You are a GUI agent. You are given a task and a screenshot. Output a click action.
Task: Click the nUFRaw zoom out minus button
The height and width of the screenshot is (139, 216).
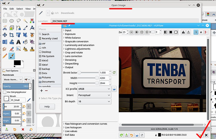tap(132, 32)
